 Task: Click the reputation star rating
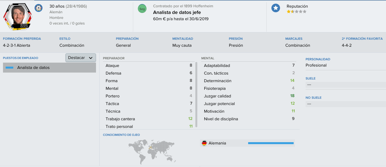pyautogui.click(x=296, y=12)
